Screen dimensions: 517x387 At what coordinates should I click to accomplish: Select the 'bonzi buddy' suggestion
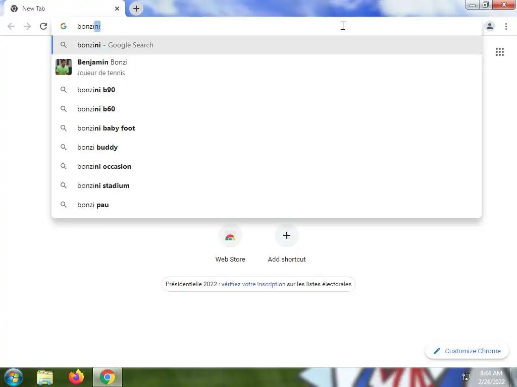pos(267,147)
